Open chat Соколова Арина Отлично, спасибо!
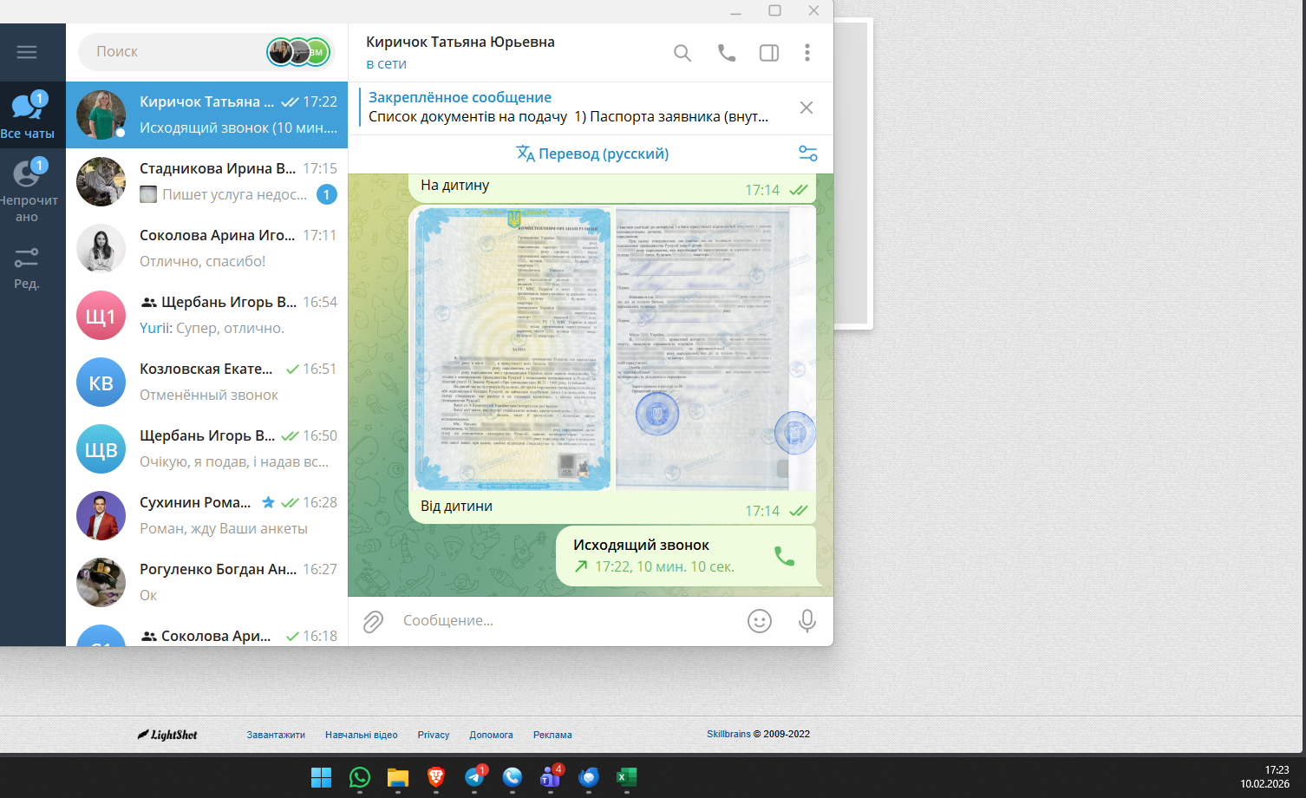1306x798 pixels. tap(207, 249)
